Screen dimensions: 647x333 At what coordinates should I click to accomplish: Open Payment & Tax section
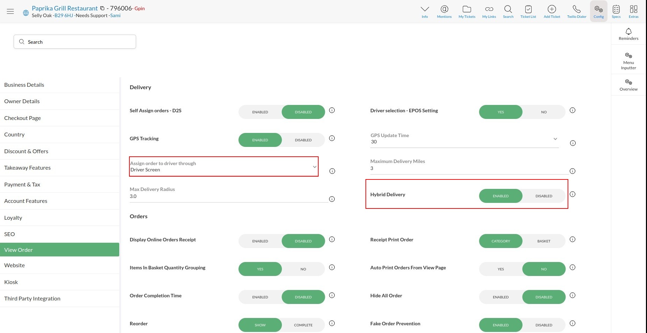click(59, 185)
